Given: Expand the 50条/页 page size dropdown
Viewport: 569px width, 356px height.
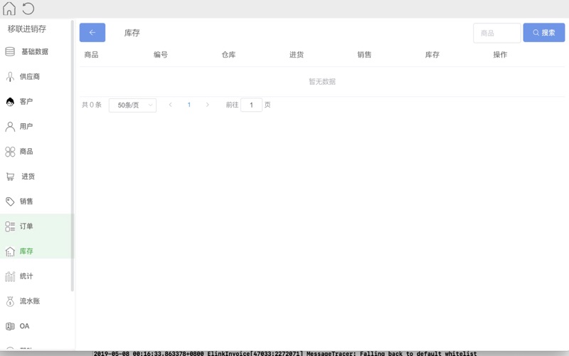Looking at the screenshot, I should 132,105.
